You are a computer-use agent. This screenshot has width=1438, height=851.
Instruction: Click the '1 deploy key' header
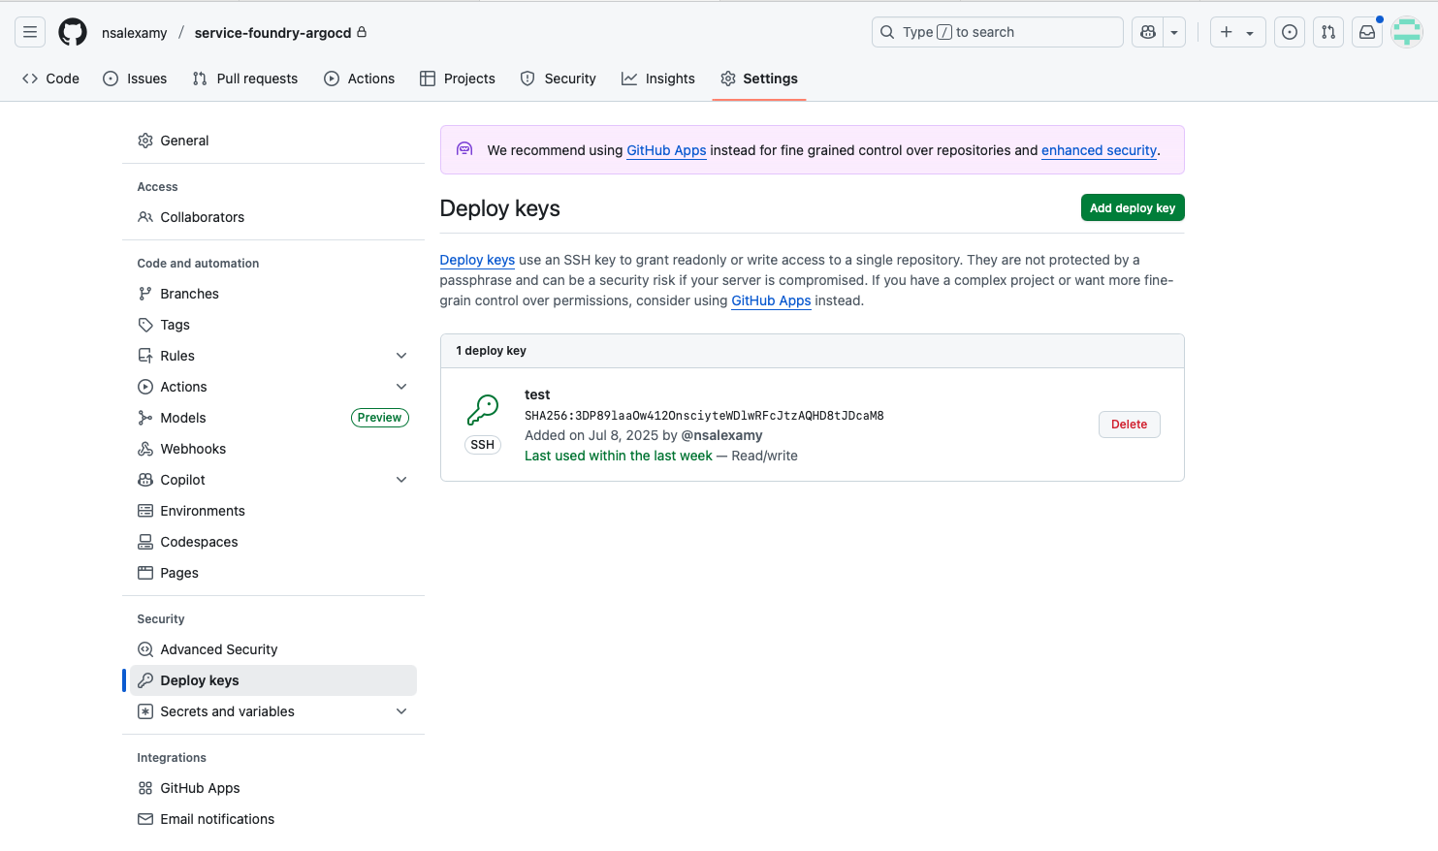click(x=491, y=351)
